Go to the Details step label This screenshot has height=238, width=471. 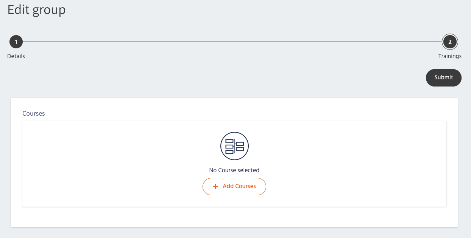[x=16, y=56]
